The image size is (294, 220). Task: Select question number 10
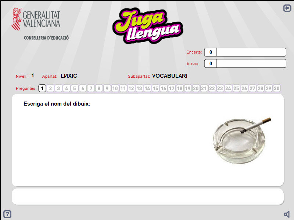click(x=115, y=88)
